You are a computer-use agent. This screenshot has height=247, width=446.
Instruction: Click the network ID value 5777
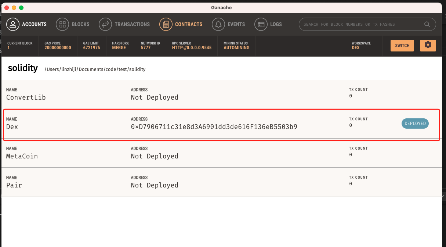click(x=146, y=48)
